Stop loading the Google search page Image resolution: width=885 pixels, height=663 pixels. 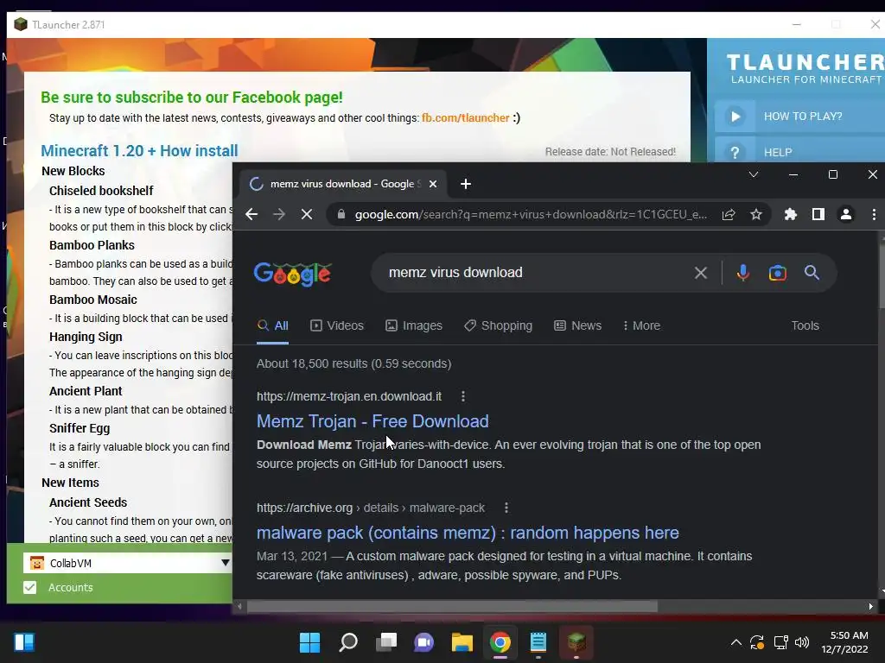click(x=307, y=214)
